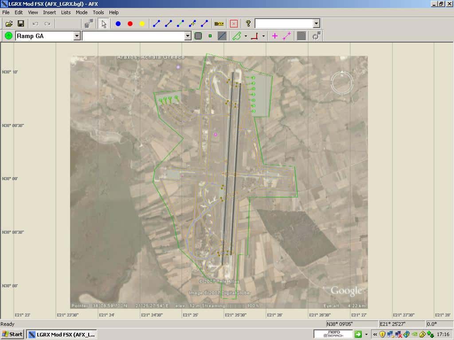Viewport: 454px width, 340px height.
Task: Save the AFX_LGRX.bgl file
Action: coord(21,23)
